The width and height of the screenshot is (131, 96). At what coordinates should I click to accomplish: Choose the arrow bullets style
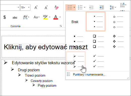[x=76, y=61]
